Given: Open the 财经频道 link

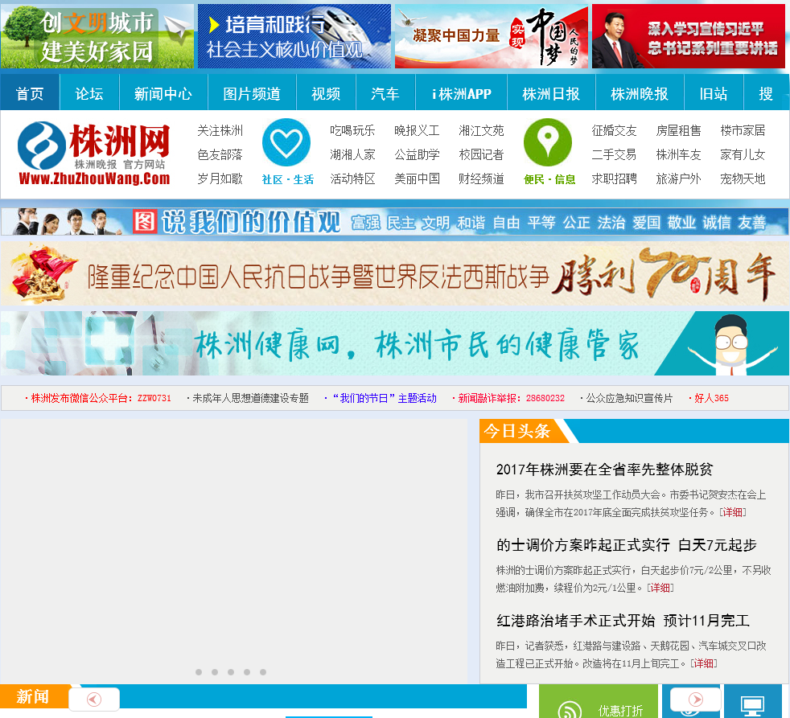Looking at the screenshot, I should click(x=482, y=178).
